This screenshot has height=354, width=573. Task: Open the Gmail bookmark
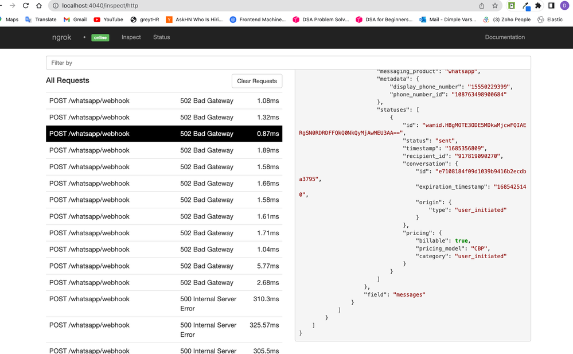point(75,20)
